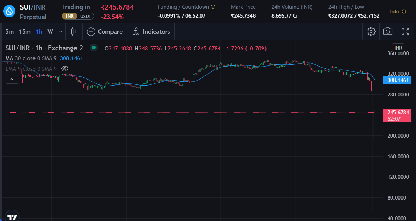Collapse the indicator legend
The height and width of the screenshot is (221, 416).
click(x=12, y=79)
